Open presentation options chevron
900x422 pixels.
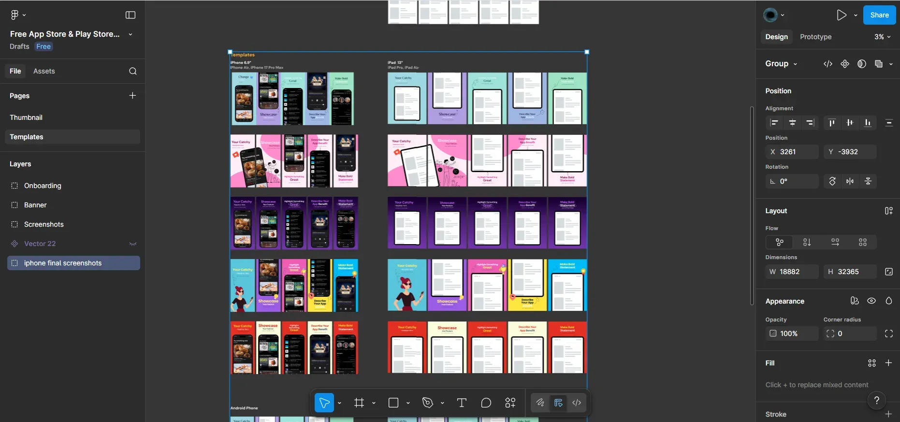coord(856,15)
